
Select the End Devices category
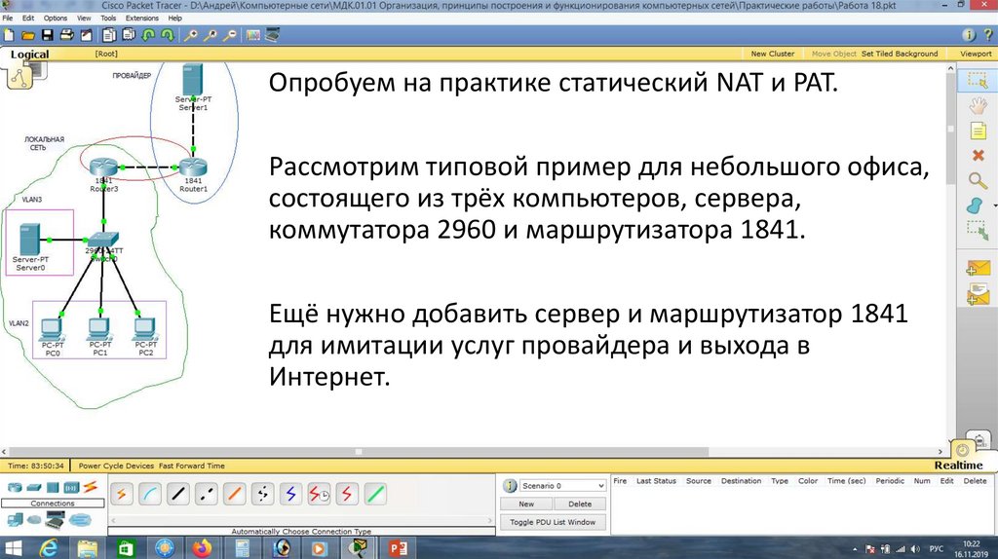click(15, 520)
